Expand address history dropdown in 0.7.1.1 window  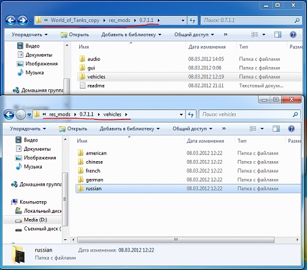(183, 20)
